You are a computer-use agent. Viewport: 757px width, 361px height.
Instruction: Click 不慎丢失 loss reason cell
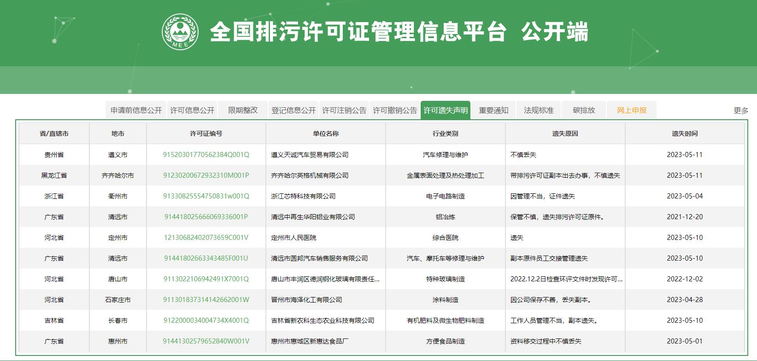(565, 155)
